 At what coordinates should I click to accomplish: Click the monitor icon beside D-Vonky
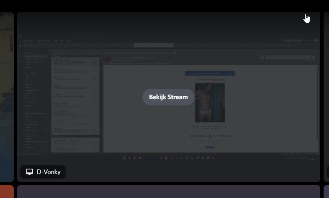[x=29, y=172]
